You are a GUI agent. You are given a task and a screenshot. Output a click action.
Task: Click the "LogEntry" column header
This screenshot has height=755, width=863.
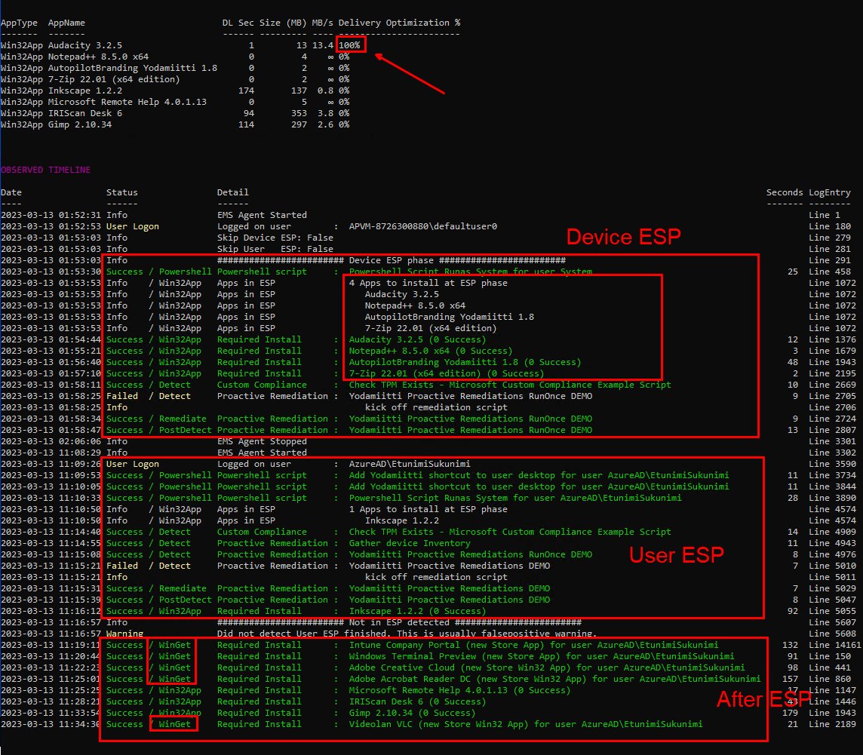[830, 192]
